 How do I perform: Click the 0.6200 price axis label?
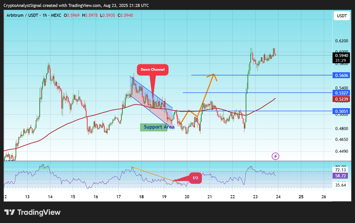pos(341,41)
